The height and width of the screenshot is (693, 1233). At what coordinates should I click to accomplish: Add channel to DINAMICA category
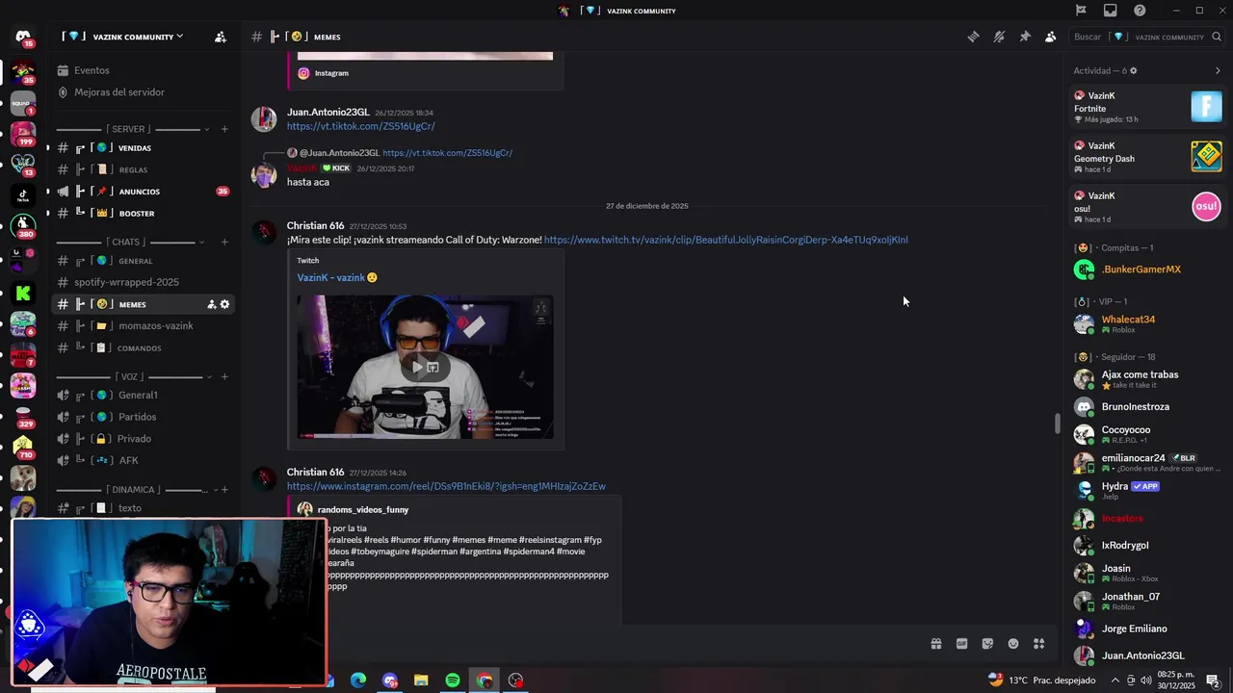(x=224, y=490)
